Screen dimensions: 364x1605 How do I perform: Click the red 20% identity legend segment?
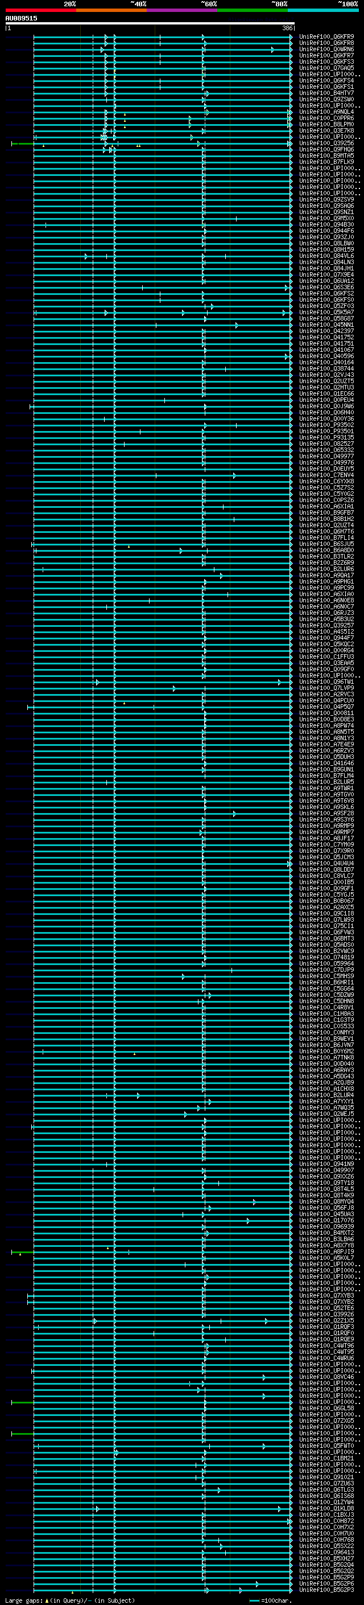coord(40,10)
